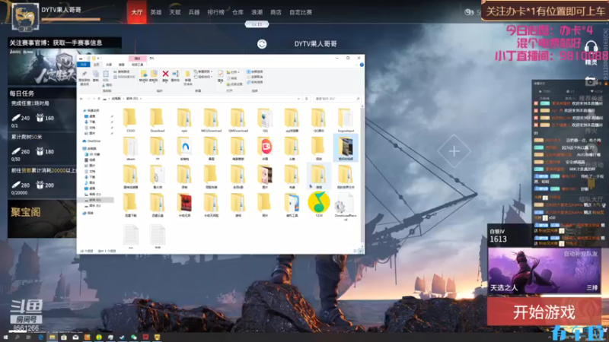Open Microsoft Edge from the taskbar

[x=40, y=337]
